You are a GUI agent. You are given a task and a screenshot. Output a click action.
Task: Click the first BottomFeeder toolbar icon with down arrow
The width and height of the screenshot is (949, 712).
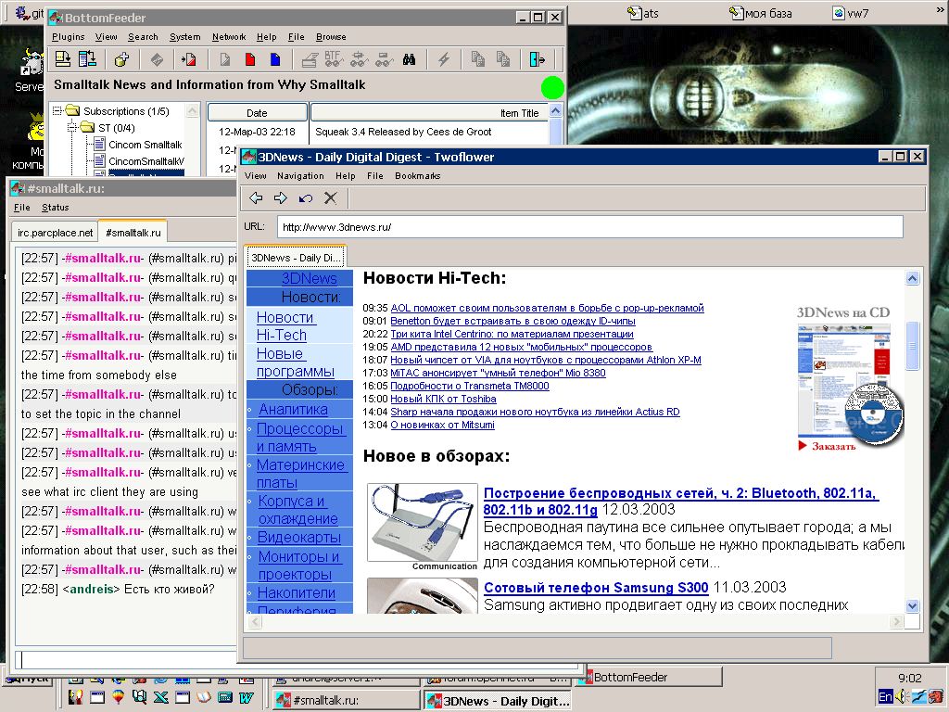click(x=62, y=58)
